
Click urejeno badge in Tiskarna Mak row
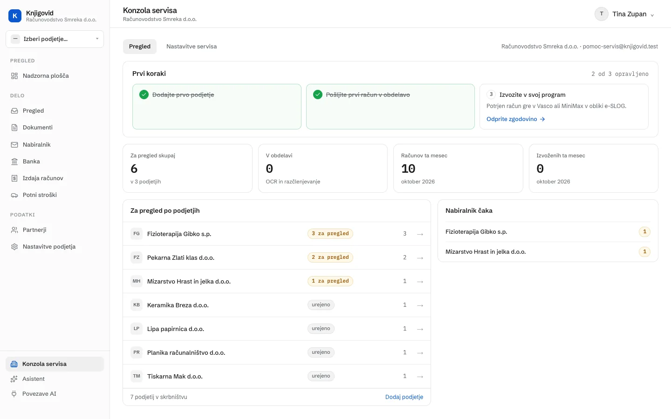(321, 376)
